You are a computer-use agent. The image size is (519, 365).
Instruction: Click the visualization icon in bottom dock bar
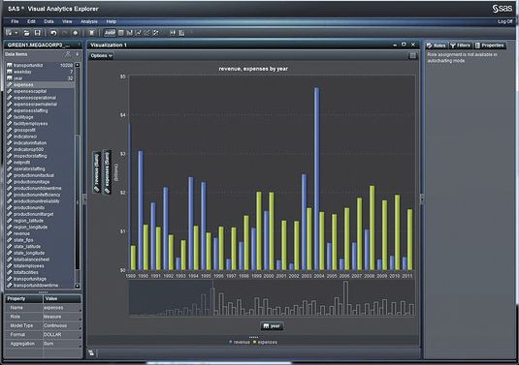pos(92,353)
